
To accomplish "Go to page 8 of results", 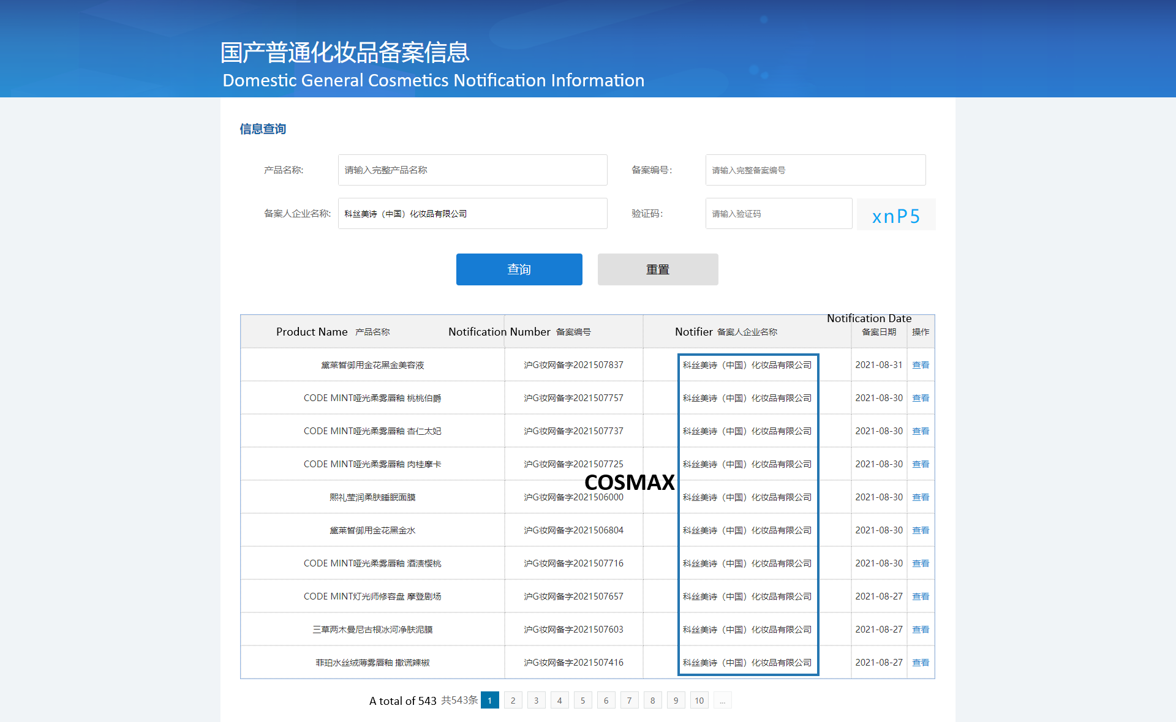I will [x=653, y=701].
